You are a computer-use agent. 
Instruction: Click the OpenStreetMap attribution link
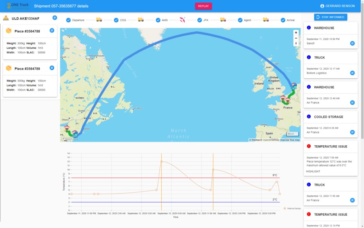(271, 140)
